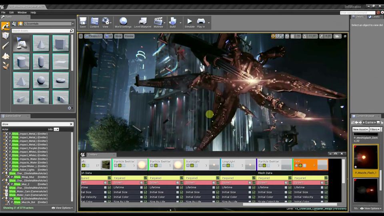Expand the L Essentials category dropdown
This screenshot has width=384, height=216.
pyautogui.click(x=72, y=24)
